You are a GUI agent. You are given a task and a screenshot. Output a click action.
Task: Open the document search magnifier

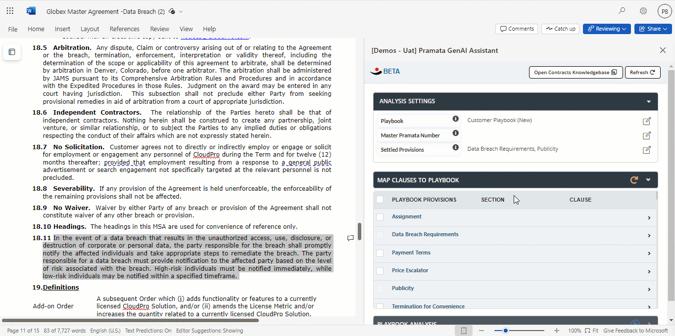click(622, 11)
